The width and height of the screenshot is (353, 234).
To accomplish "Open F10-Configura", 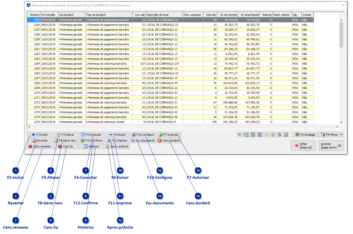I will [143, 135].
